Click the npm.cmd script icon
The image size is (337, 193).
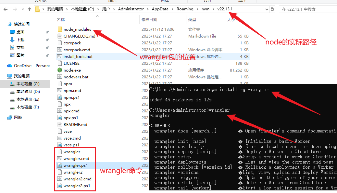click(60, 91)
